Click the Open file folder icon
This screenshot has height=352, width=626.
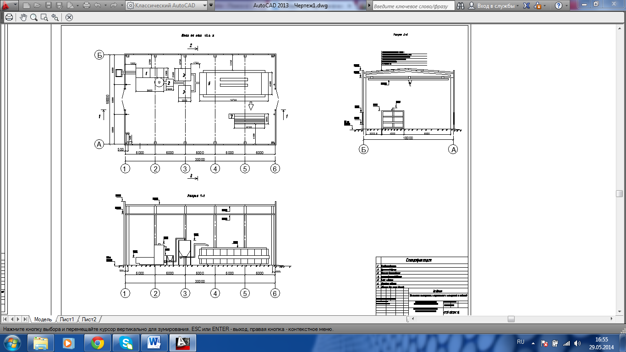pos(37,6)
